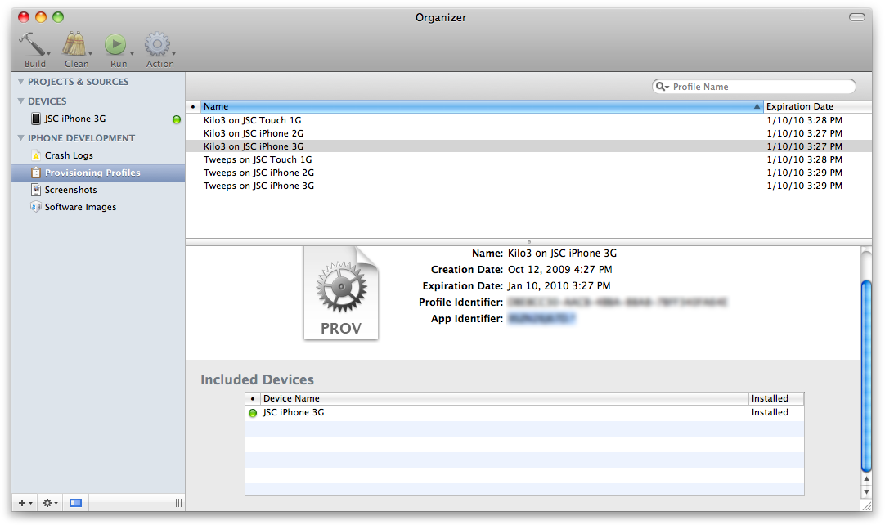The height and width of the screenshot is (525, 885).
Task: Select Crash Logs in the sidebar
Action: point(69,155)
